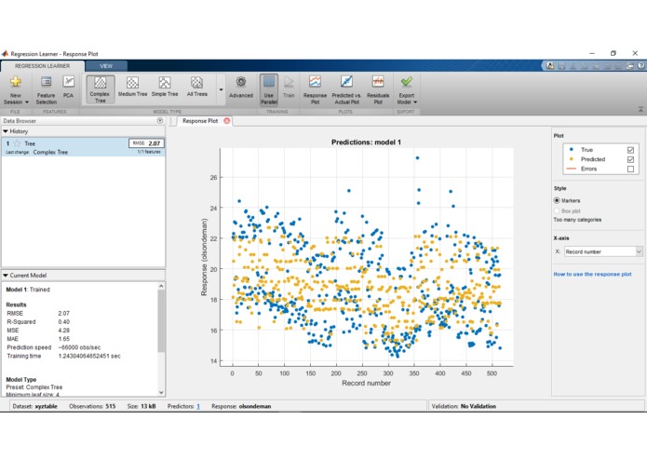Click the Preset: Complex Tree text
647x460 pixels.
(34, 387)
